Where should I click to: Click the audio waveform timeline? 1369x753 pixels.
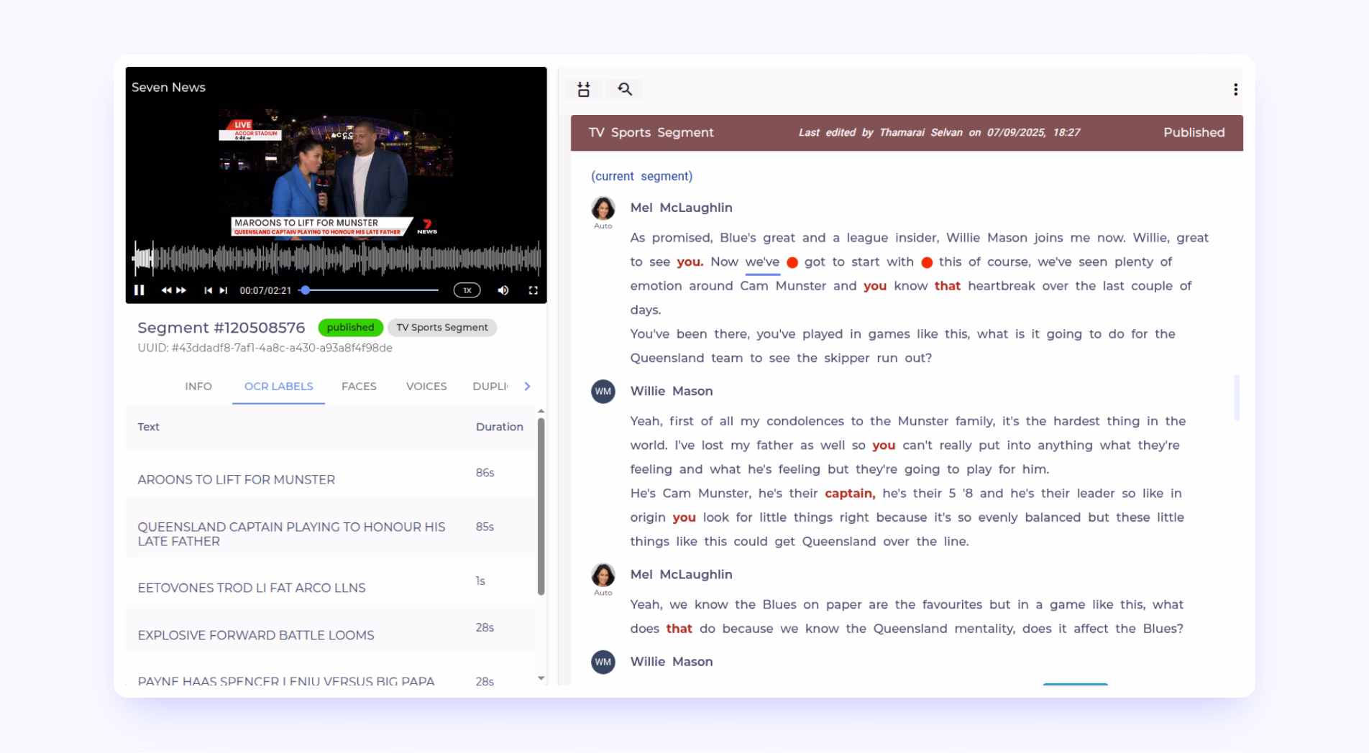click(x=336, y=258)
